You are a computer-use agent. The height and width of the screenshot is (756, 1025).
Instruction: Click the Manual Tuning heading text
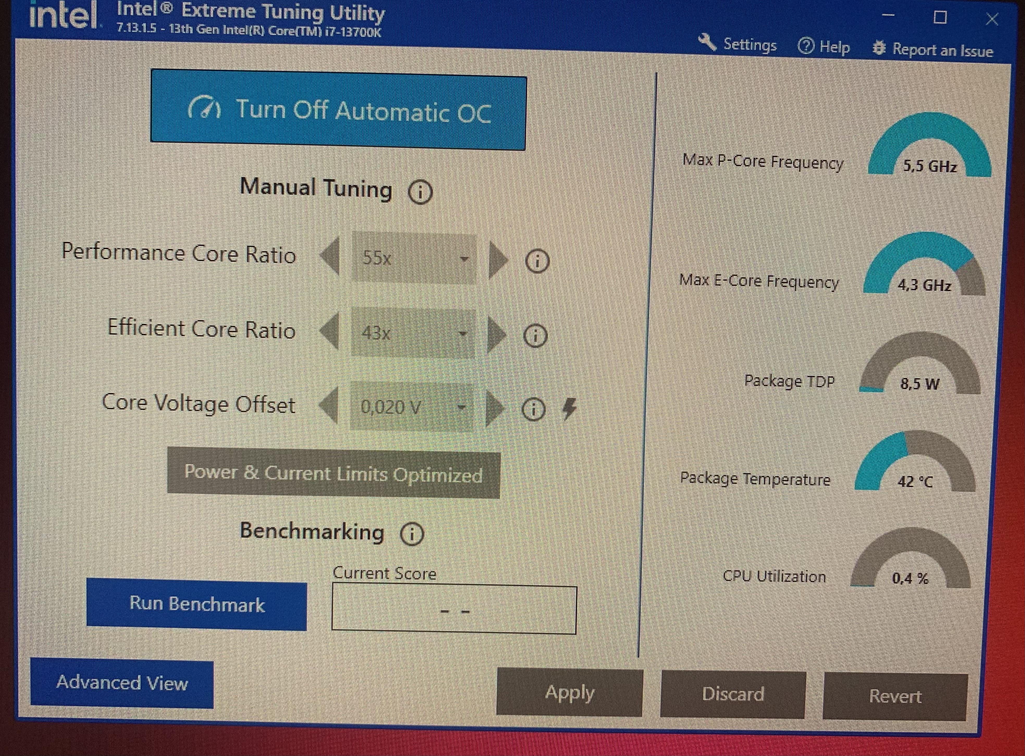coord(316,188)
